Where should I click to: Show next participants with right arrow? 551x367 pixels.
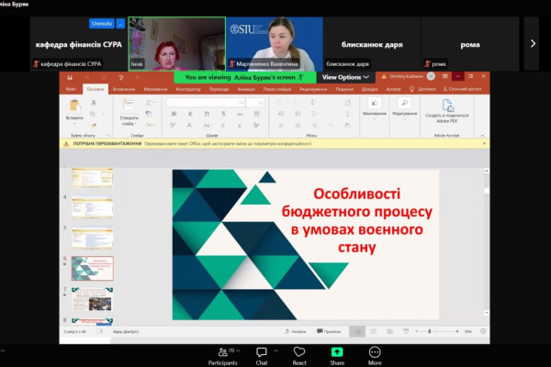(533, 43)
